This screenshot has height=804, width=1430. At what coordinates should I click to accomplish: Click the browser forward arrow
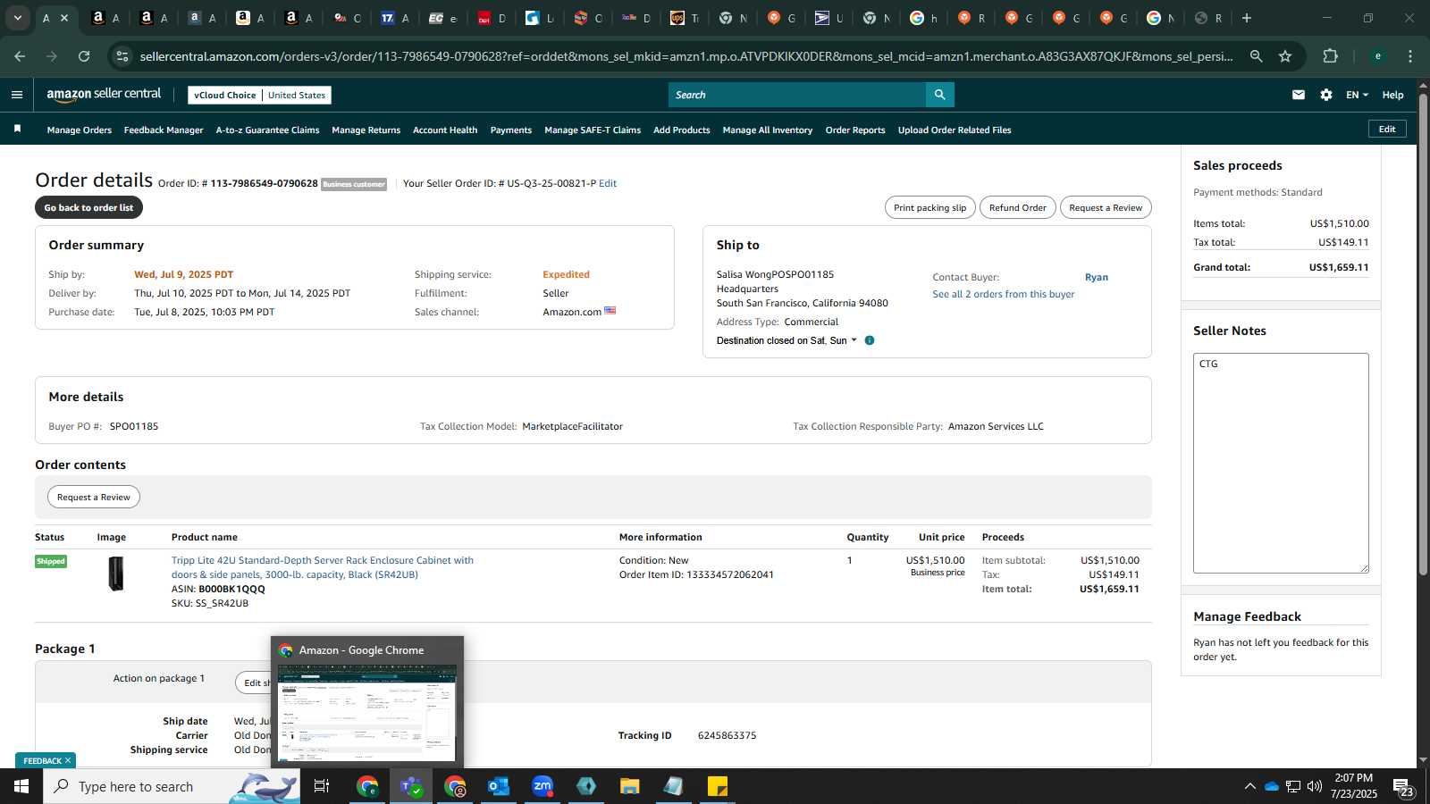coord(52,56)
